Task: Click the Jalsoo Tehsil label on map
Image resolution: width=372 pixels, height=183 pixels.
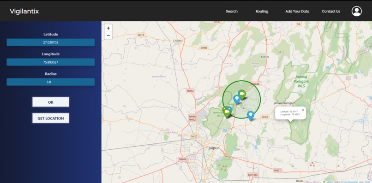Action: [x=159, y=77]
